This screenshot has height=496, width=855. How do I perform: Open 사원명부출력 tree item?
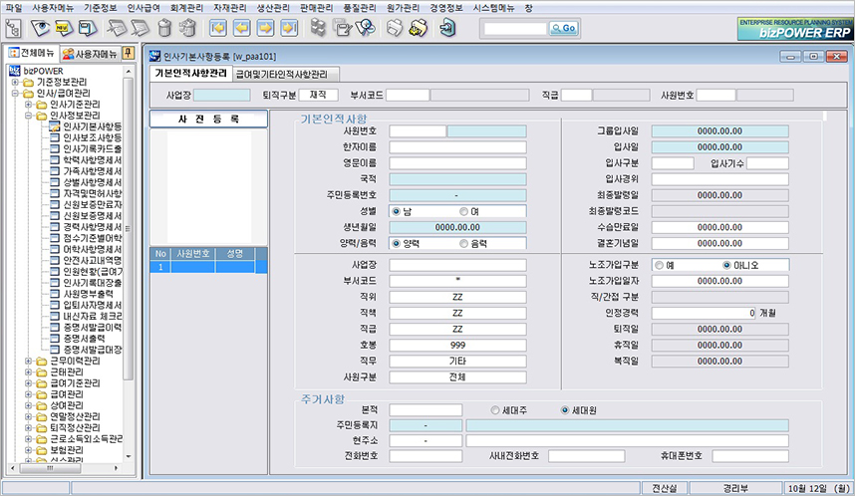click(x=88, y=294)
